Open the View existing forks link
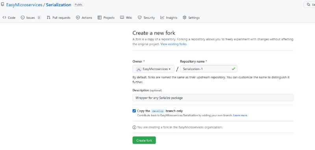 (x=174, y=44)
